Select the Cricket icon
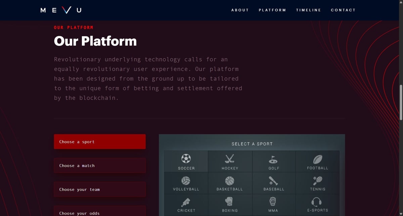403x216 pixels. coord(186,202)
